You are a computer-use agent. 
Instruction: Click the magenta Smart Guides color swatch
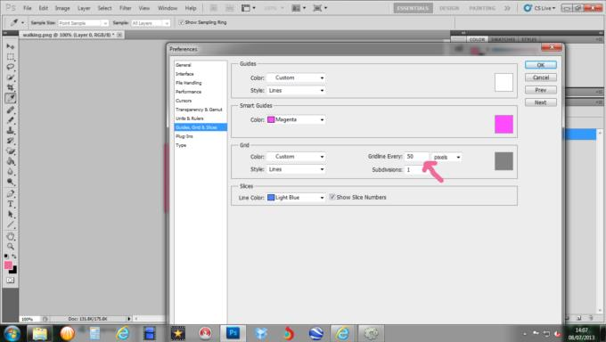click(x=504, y=124)
